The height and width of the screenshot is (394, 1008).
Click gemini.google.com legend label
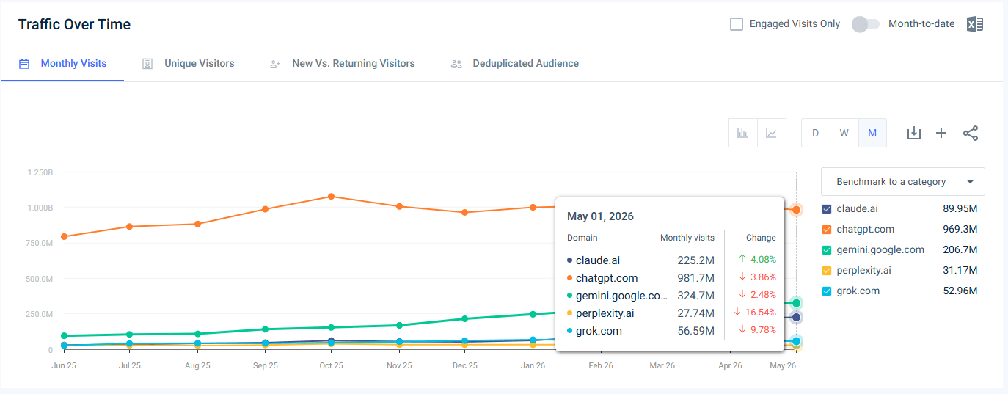click(x=880, y=250)
